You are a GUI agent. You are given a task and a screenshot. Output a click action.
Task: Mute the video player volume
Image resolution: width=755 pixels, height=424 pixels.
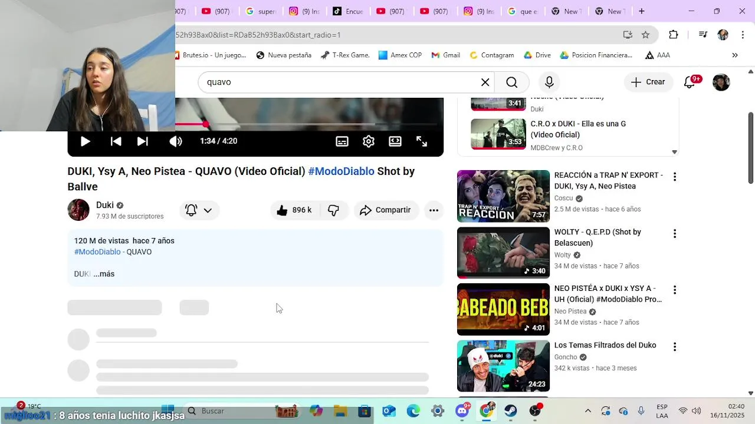[x=176, y=141]
